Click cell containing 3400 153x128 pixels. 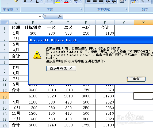click(x=33, y=90)
